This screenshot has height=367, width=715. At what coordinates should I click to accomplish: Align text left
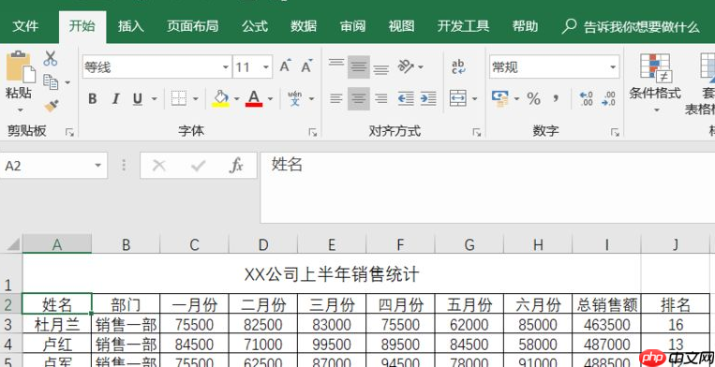[336, 98]
